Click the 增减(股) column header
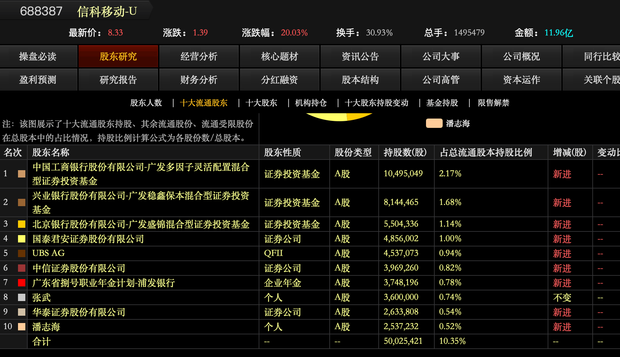Screen dimensions: 620x357 click(569, 153)
